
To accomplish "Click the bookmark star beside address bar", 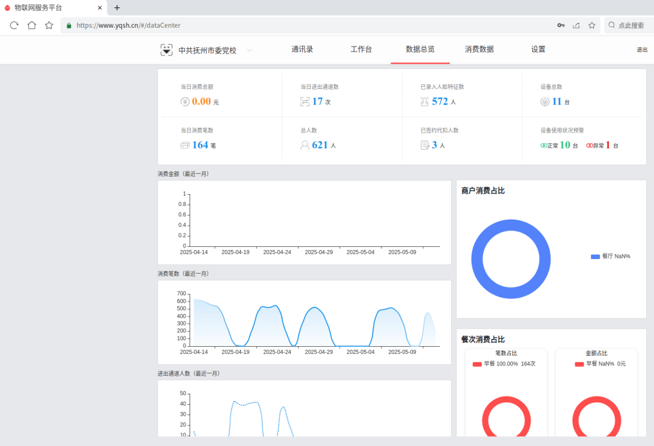I will coord(49,25).
